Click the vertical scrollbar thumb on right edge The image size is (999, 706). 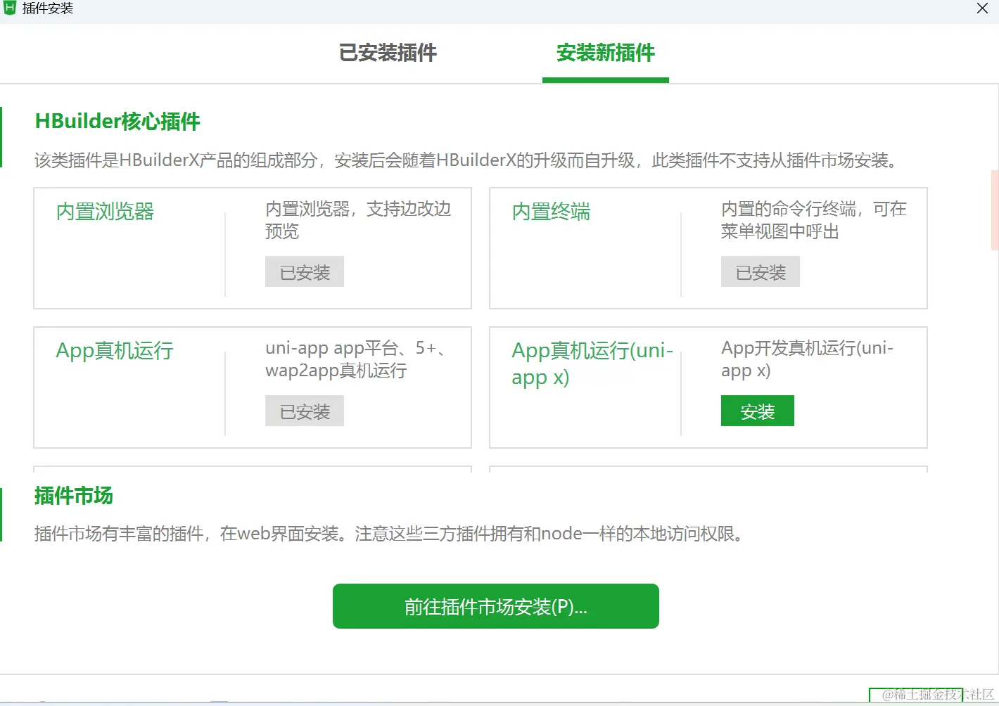(x=995, y=210)
